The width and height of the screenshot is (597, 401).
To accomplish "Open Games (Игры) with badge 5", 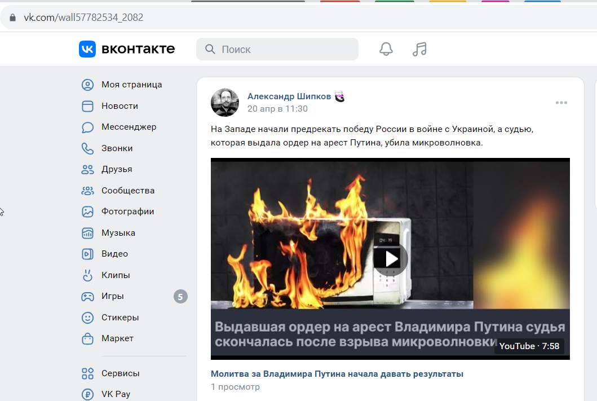I will coord(134,296).
